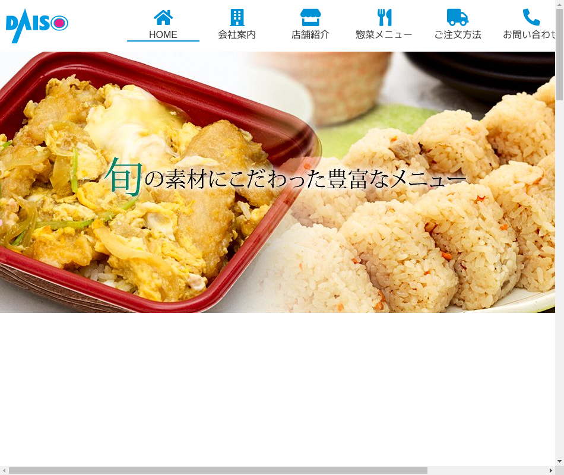The image size is (564, 475).
Task: Click the house icon above HOME
Action: (x=163, y=17)
